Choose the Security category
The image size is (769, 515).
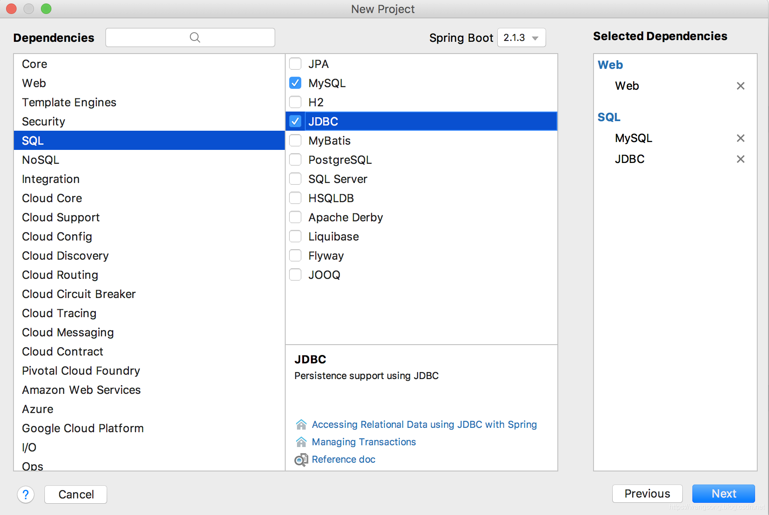click(x=44, y=122)
